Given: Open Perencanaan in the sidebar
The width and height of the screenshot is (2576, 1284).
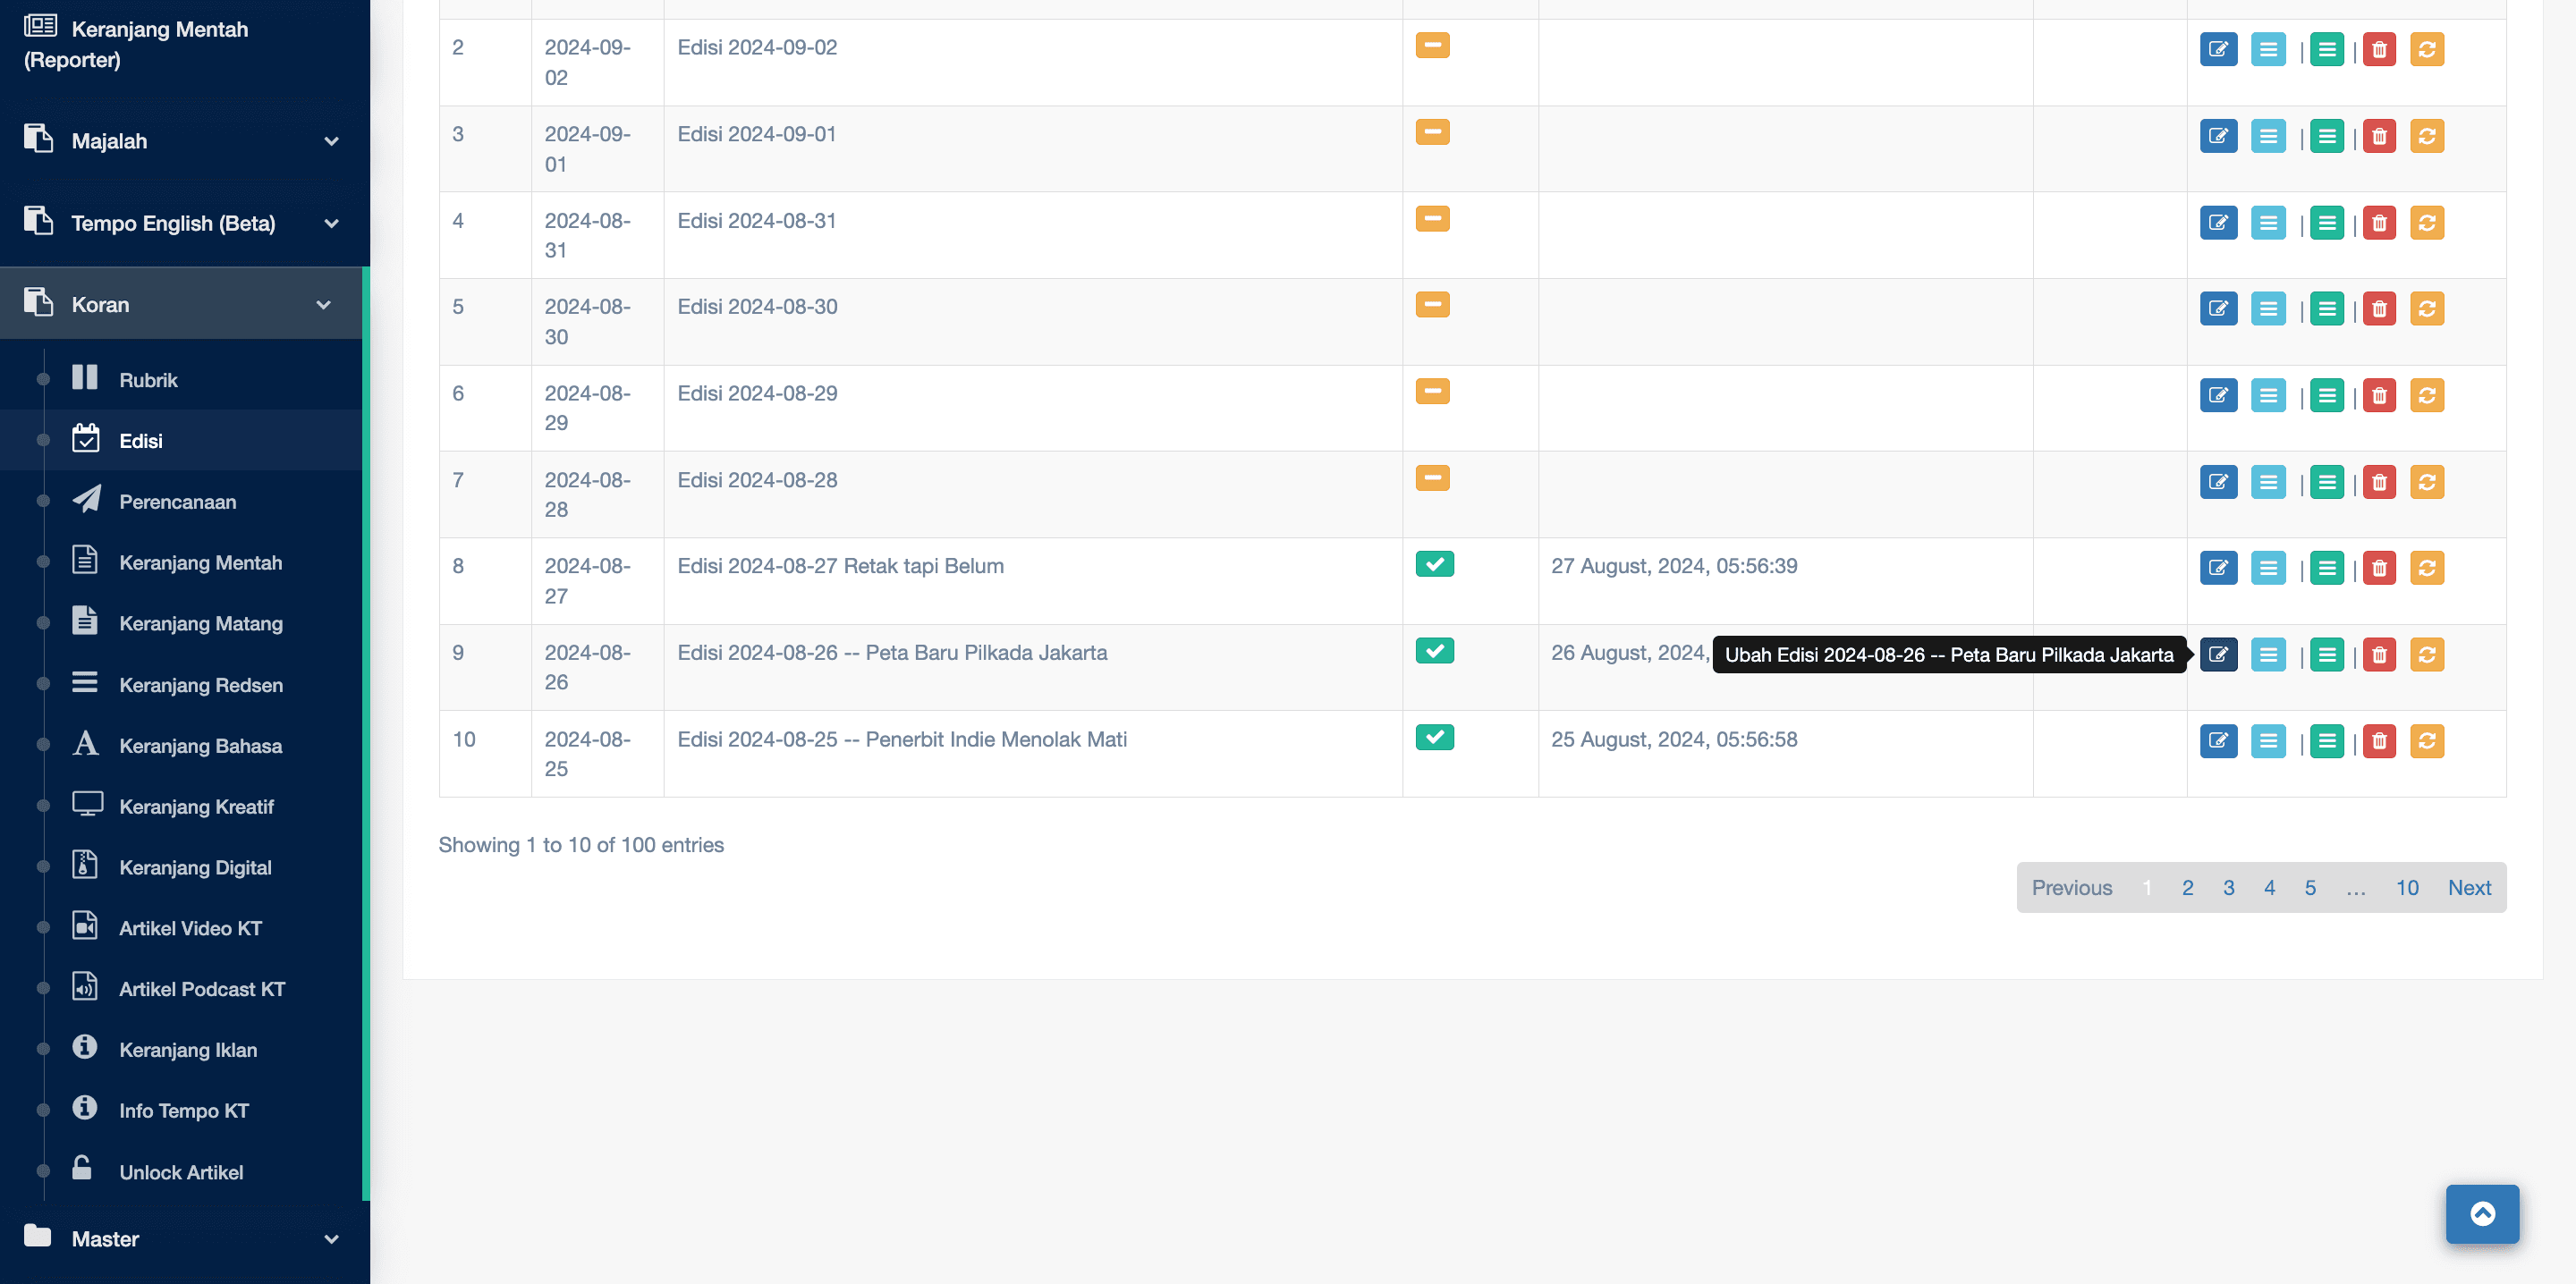Looking at the screenshot, I should click(181, 502).
